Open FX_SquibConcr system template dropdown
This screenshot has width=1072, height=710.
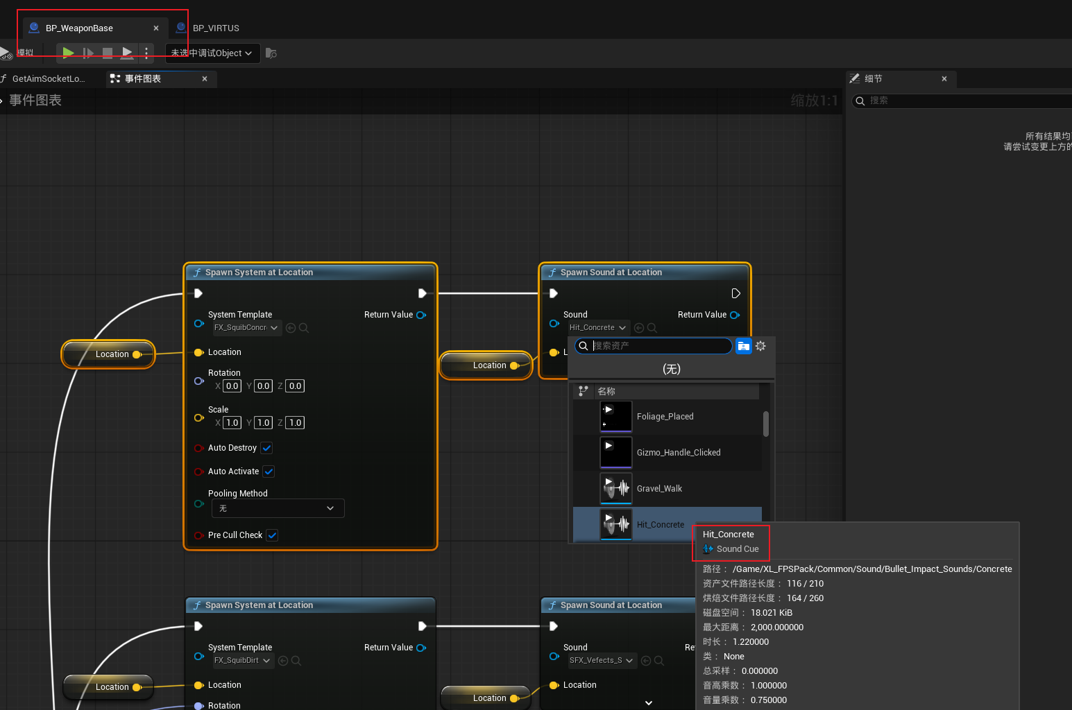coord(247,328)
